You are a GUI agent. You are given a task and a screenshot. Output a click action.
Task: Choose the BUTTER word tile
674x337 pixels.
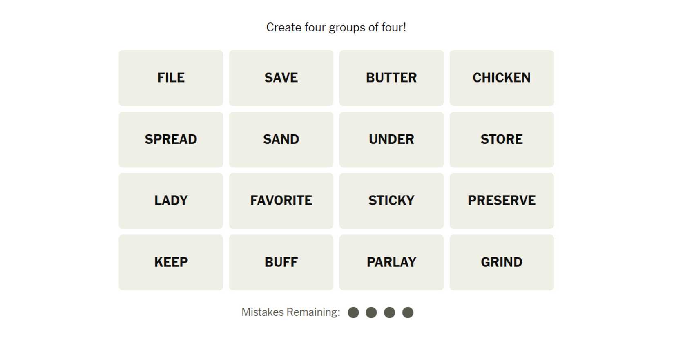click(391, 78)
